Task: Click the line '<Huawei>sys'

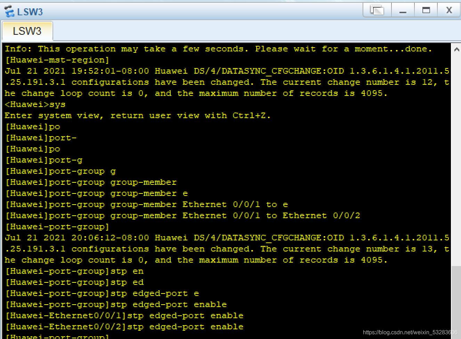Action: (x=35, y=104)
